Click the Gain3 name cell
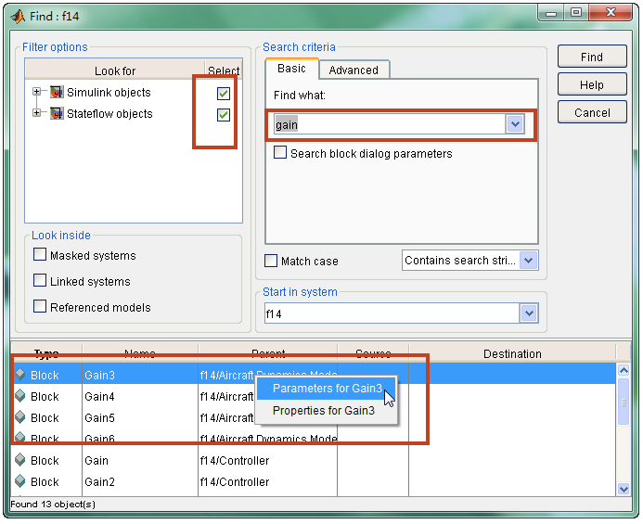The width and height of the screenshot is (643, 524). click(x=140, y=376)
